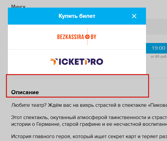Click the paragraph starting Любите театр?

[x=89, y=105]
